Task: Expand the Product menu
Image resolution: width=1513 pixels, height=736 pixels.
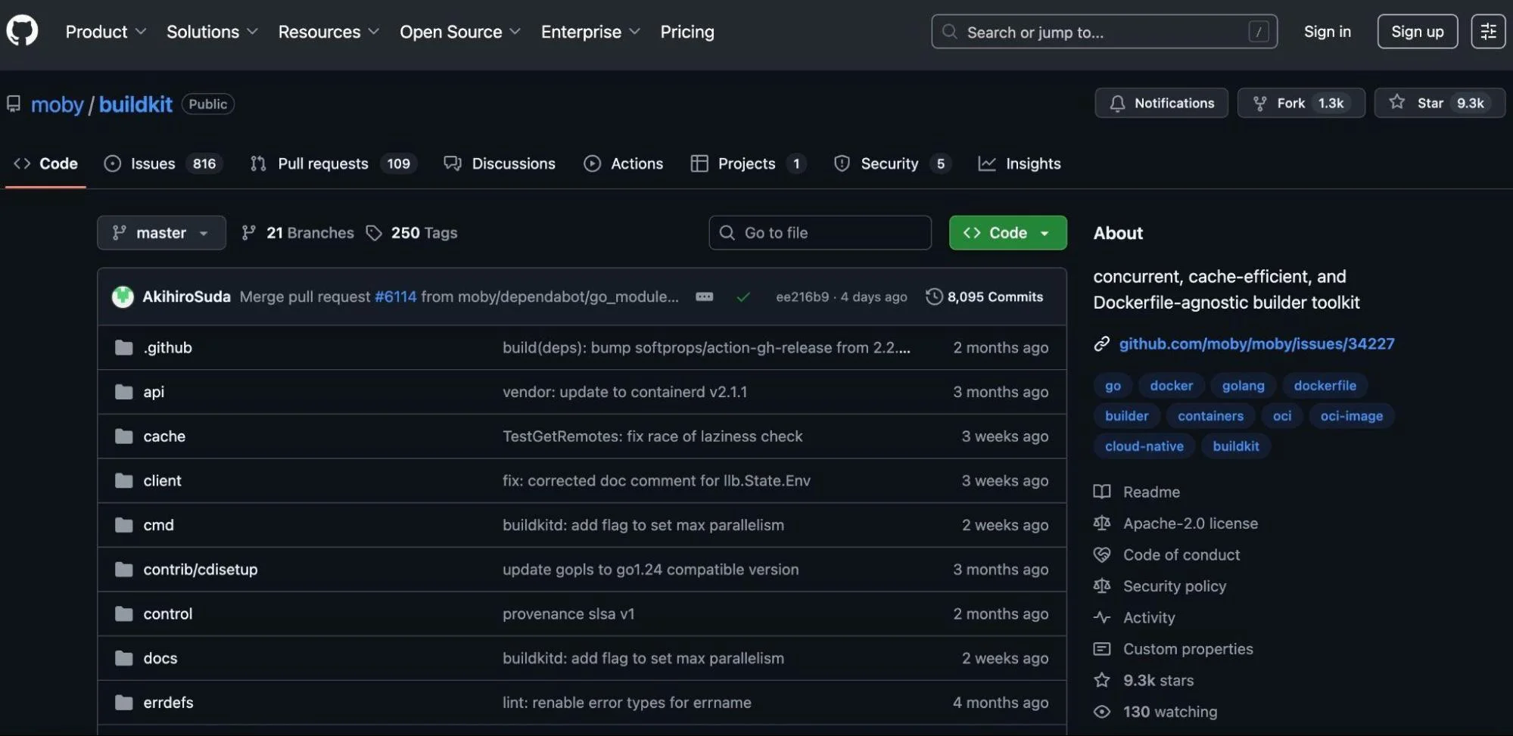Action: pyautogui.click(x=106, y=32)
